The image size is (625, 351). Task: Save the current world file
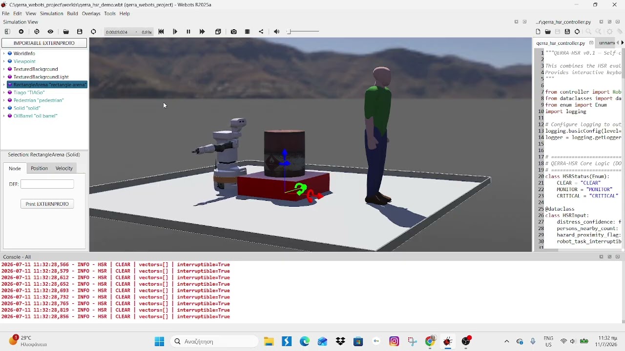pyautogui.click(x=80, y=32)
